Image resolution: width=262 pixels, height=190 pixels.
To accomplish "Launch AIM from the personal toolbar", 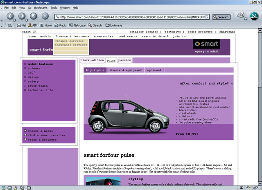I will tap(33, 25).
